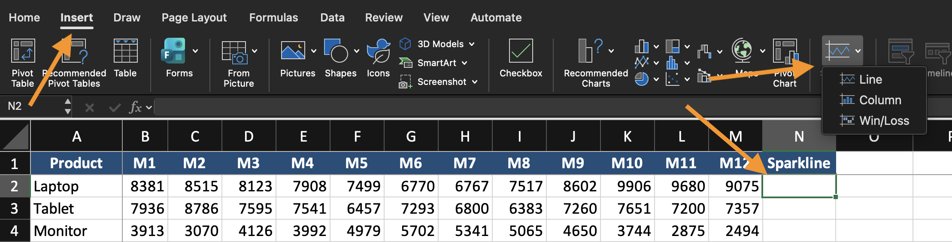Click the Recommended Charts icon

coord(591,51)
